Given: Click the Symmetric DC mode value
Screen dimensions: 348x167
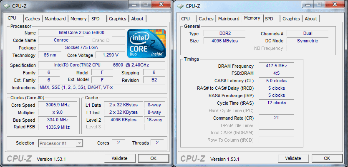Looking at the screenshot, I should [x=308, y=41].
